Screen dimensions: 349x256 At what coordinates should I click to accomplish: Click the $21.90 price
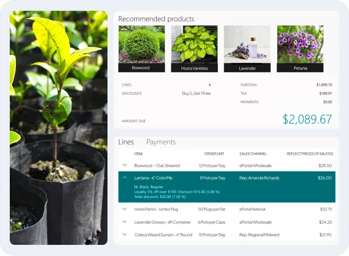point(325,235)
